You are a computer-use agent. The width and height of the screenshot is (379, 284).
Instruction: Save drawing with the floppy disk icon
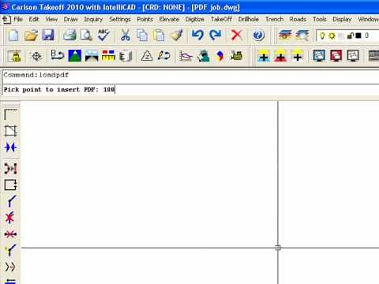(x=48, y=35)
